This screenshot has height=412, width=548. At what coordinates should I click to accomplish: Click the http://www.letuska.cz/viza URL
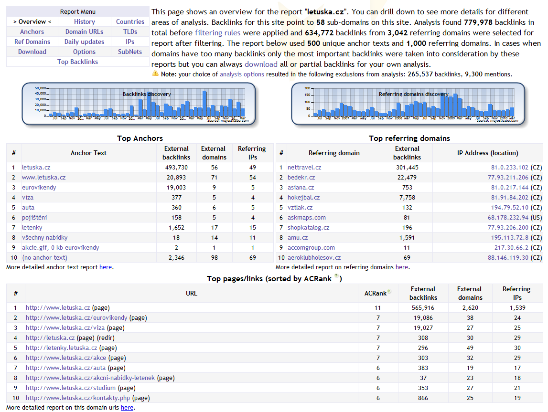[65, 328]
